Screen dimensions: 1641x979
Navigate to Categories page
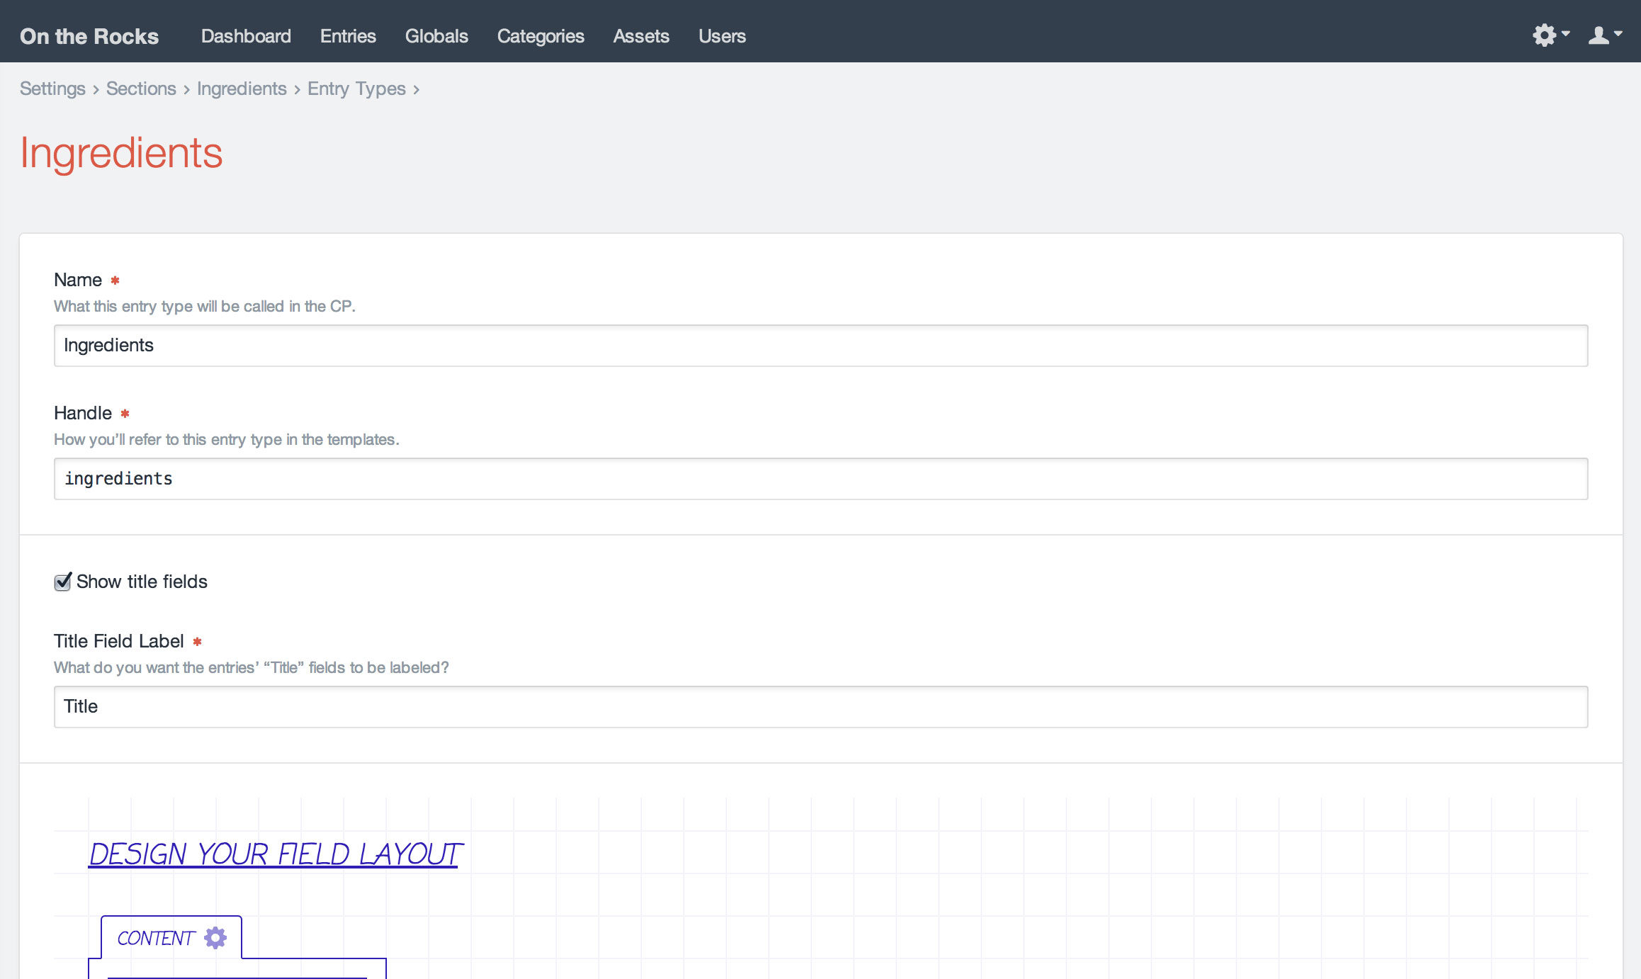541,36
